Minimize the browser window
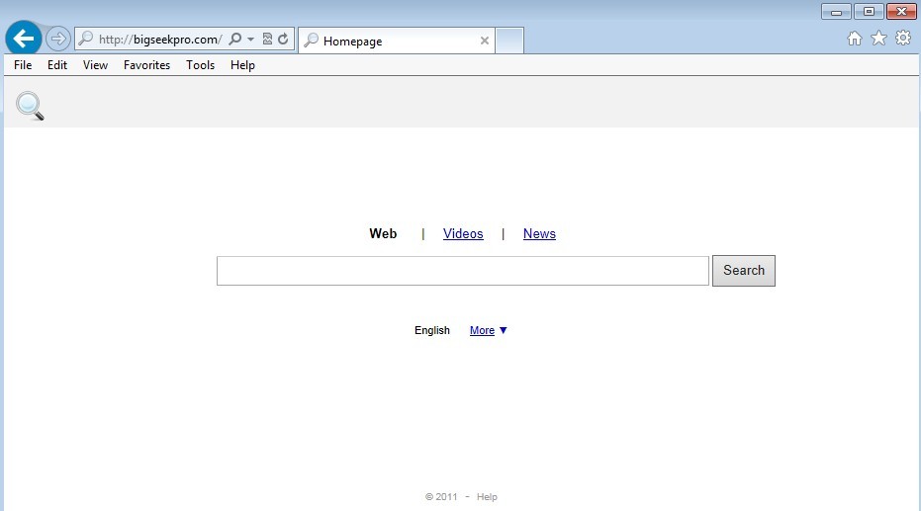Viewport: 921px width, 511px height. [837, 11]
